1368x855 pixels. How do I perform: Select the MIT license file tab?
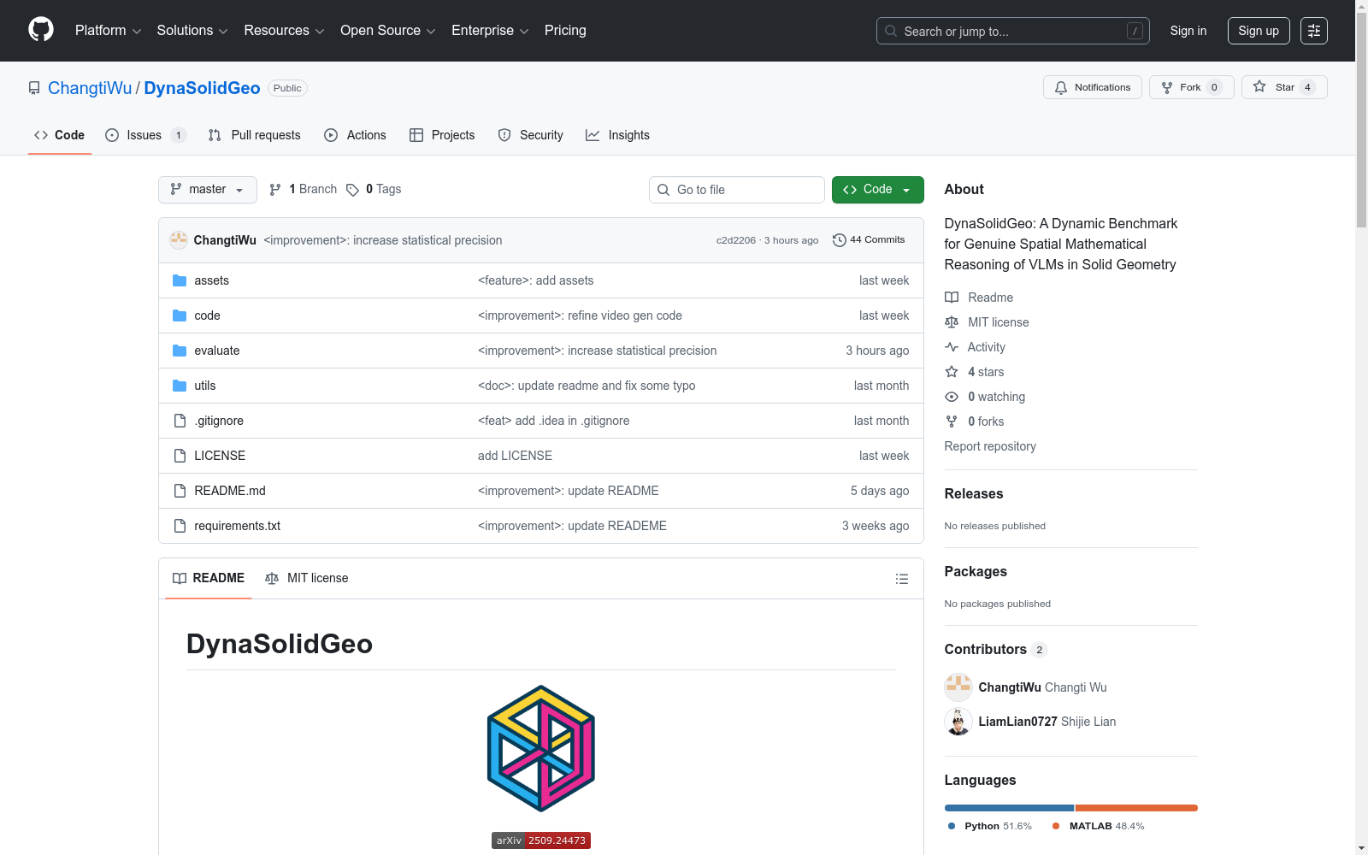point(307,579)
